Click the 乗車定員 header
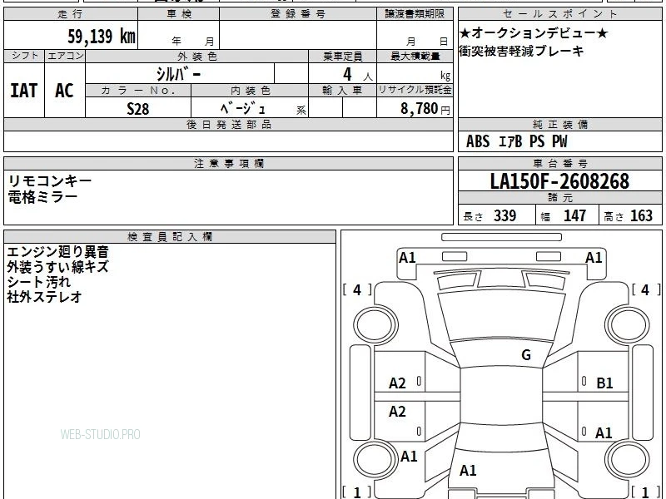The width and height of the screenshot is (666, 499). pos(342,56)
